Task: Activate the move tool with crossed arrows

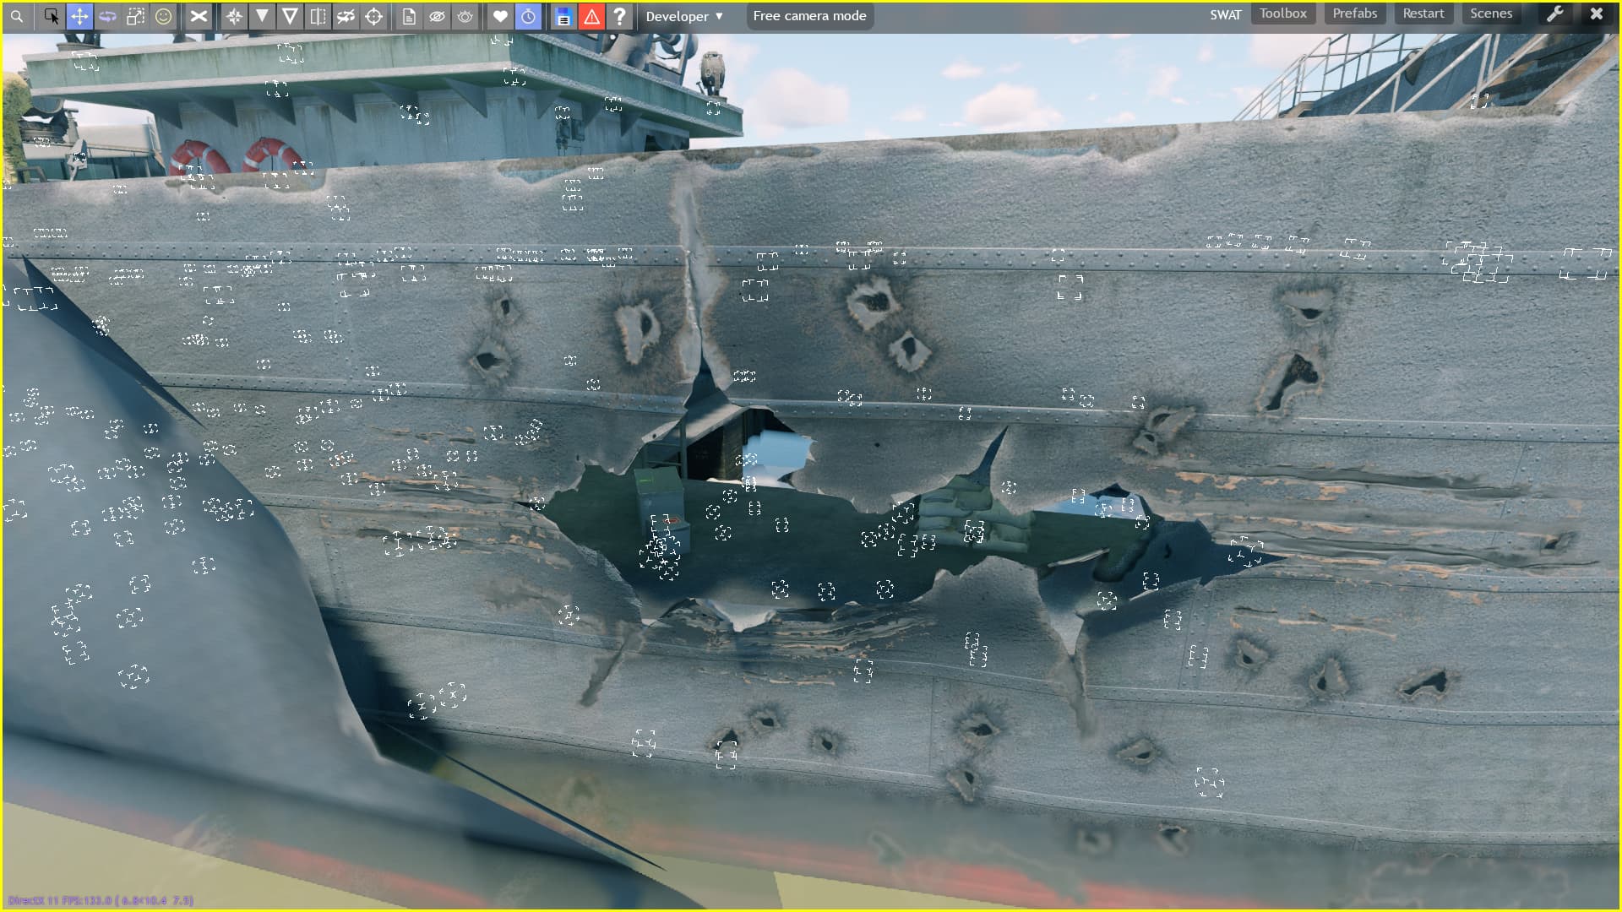Action: pyautogui.click(x=79, y=16)
